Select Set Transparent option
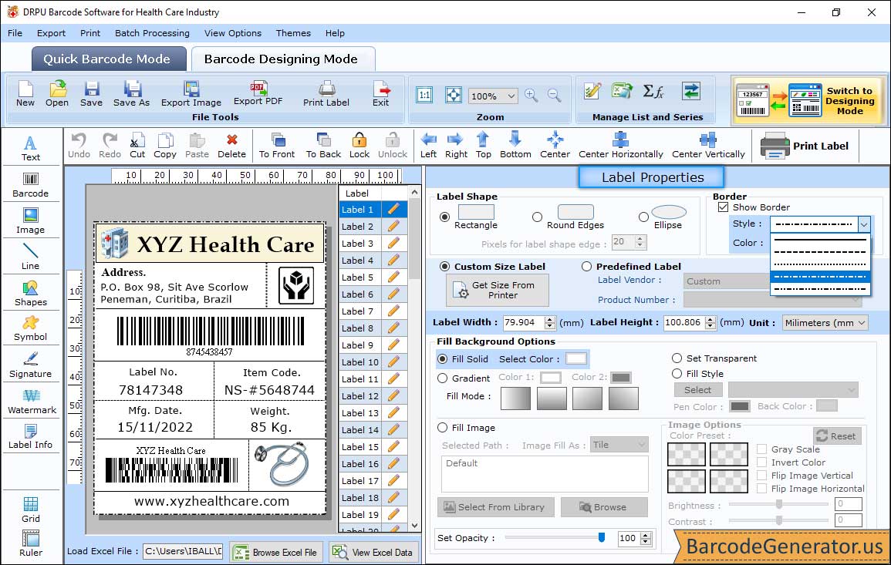 (677, 358)
